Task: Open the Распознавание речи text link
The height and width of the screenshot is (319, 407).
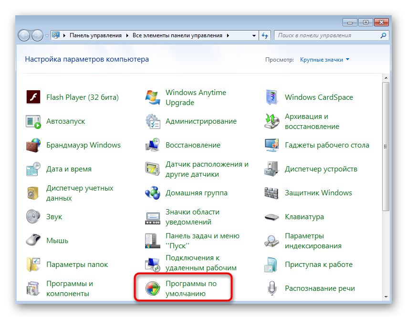Action: [x=320, y=288]
